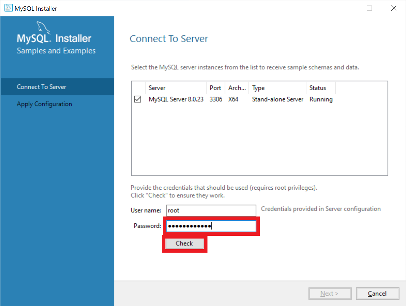
Task: Focus the Password field
Action: [x=211, y=226]
